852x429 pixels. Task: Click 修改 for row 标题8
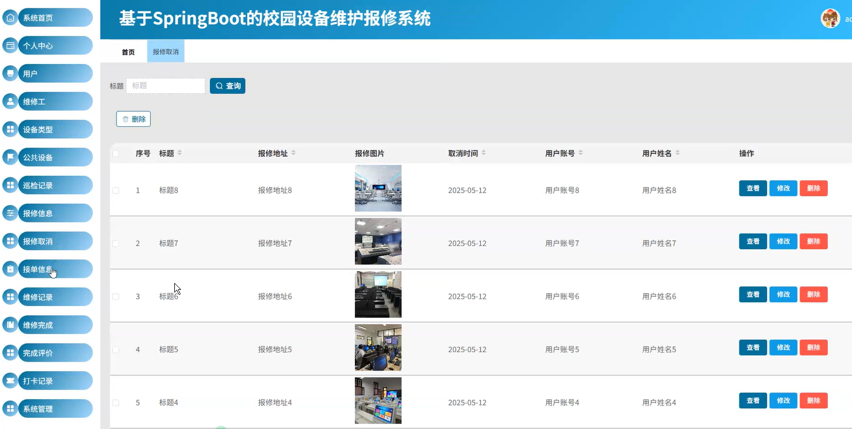(783, 188)
